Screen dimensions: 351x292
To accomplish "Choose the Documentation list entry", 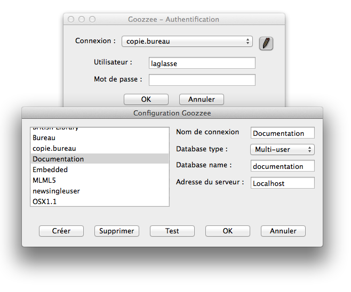I will pos(58,159).
